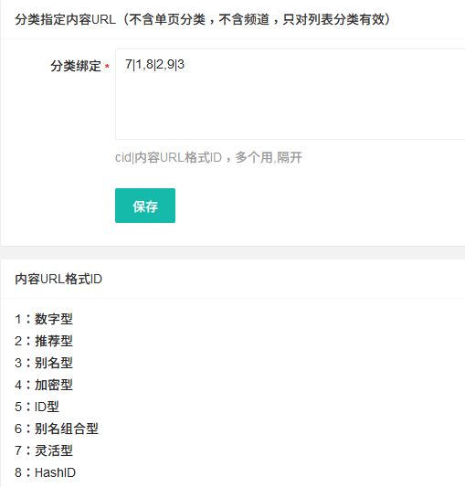The height and width of the screenshot is (487, 465).
Task: Select list entry 2：推荐型
Action: point(44,341)
